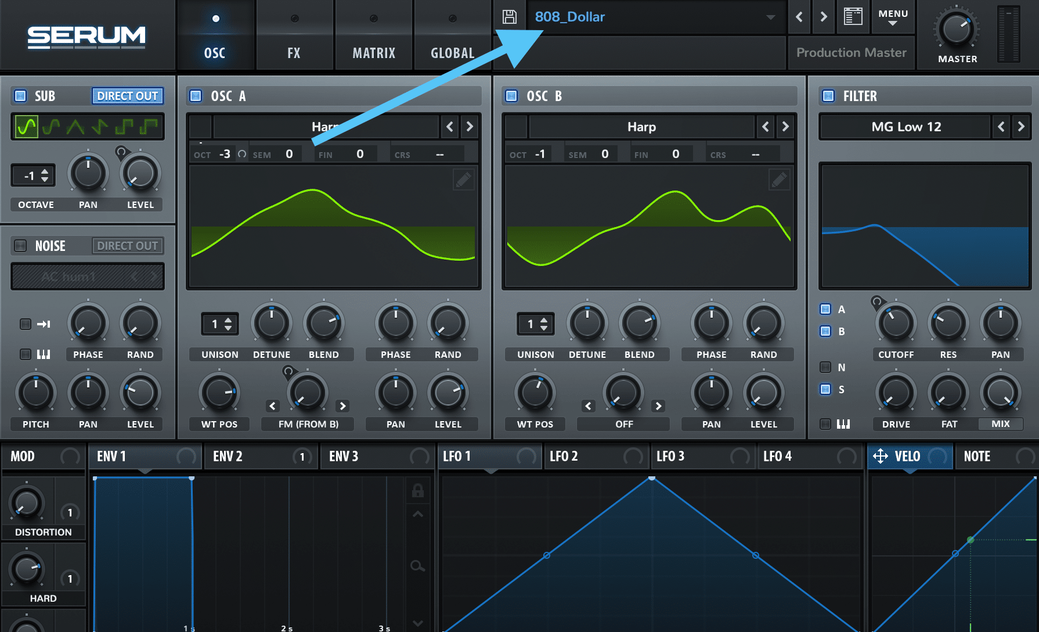The image size is (1039, 632).
Task: Toggle the OSC B power switch
Action: tap(511, 96)
